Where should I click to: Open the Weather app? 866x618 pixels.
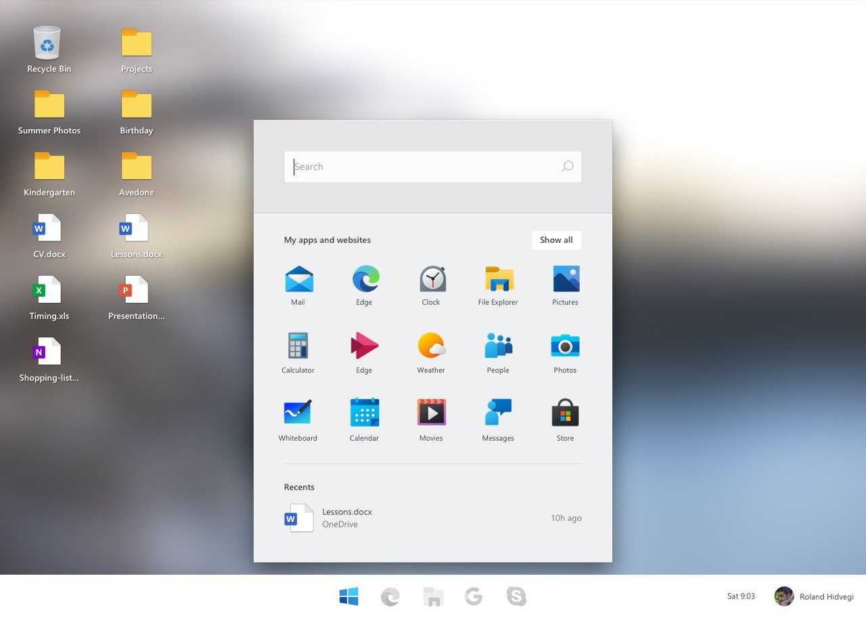pyautogui.click(x=431, y=353)
